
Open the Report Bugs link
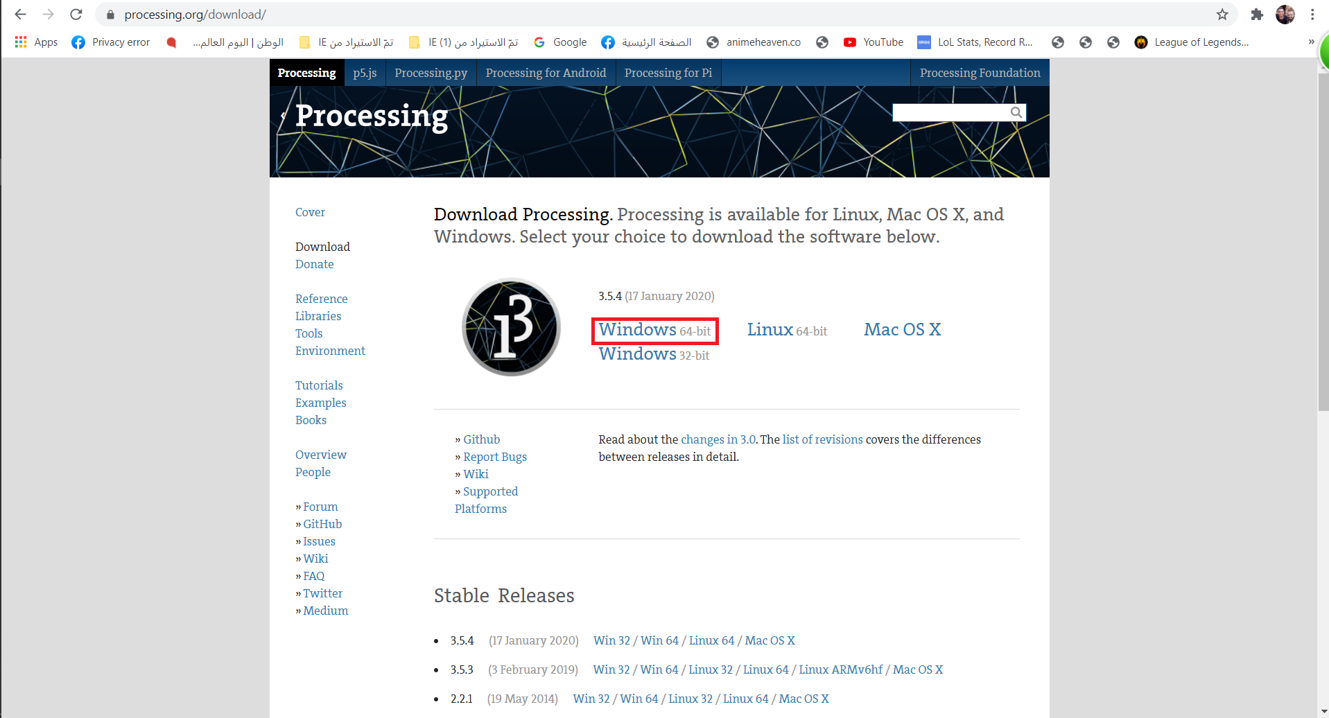click(x=495, y=457)
